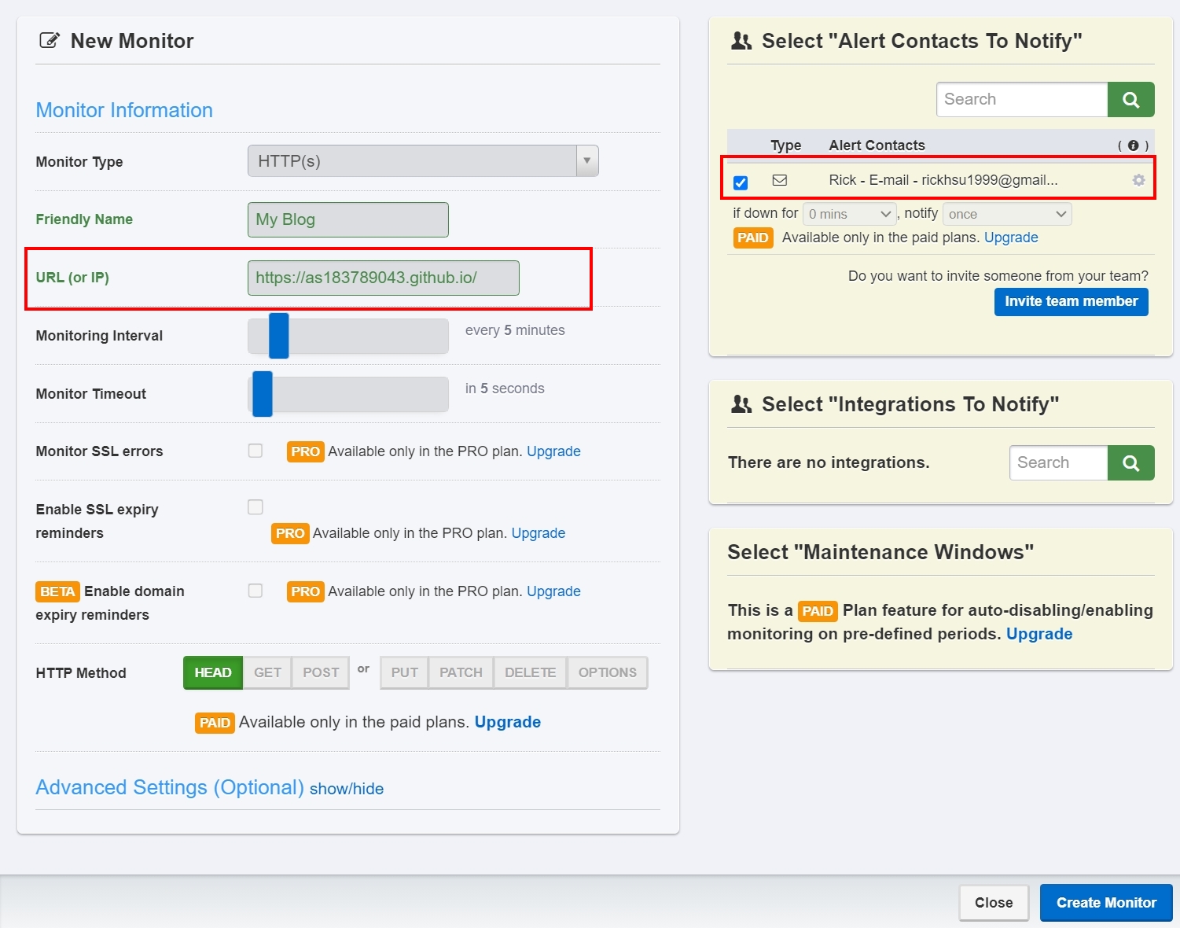Click the New Monitor edit pencil icon
This screenshot has width=1180, height=928.
pyautogui.click(x=49, y=41)
